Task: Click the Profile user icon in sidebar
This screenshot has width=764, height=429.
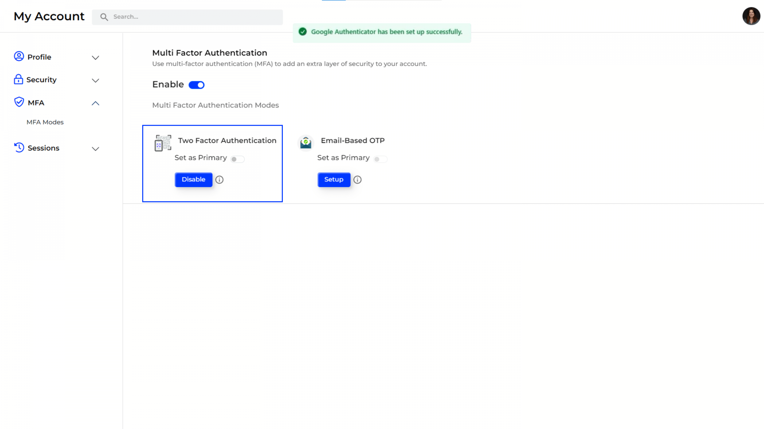Action: pos(19,56)
